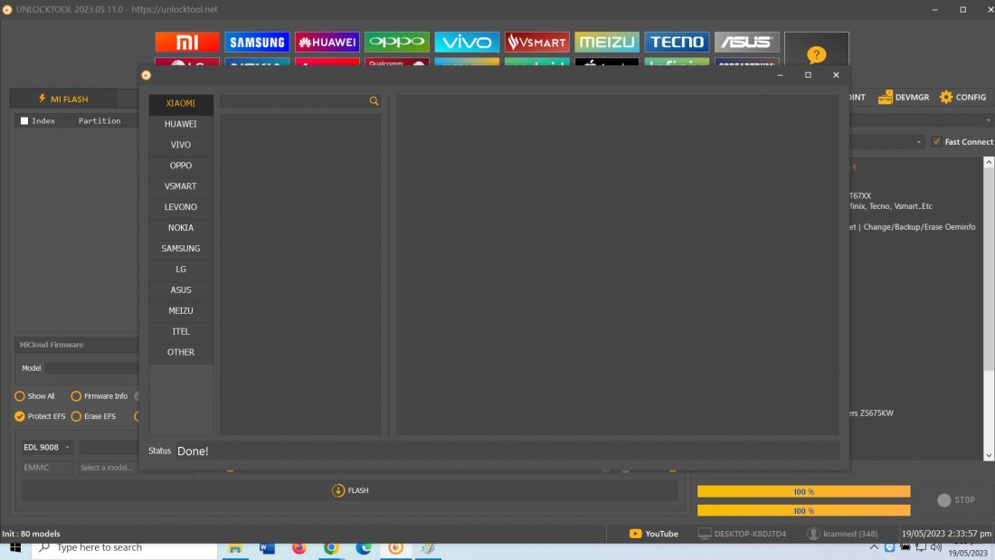Click the log scrollbar down arrow
This screenshot has width=995, height=560.
(x=989, y=455)
